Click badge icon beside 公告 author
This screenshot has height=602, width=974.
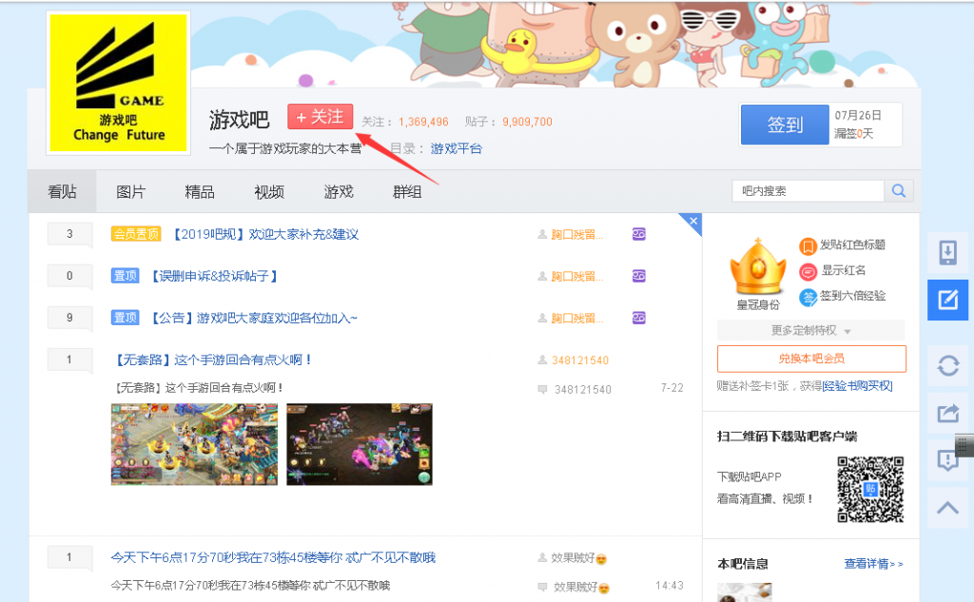[638, 318]
